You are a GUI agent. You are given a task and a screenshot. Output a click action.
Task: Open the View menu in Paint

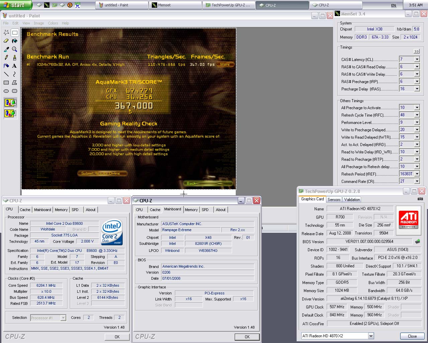26,23
